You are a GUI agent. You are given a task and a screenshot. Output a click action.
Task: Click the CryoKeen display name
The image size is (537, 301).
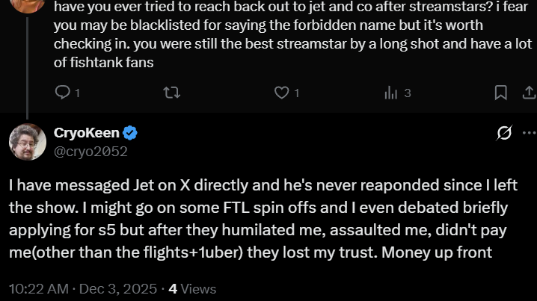click(86, 133)
